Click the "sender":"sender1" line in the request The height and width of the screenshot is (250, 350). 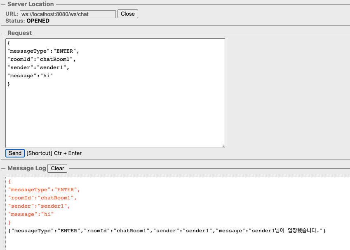tap(38, 67)
